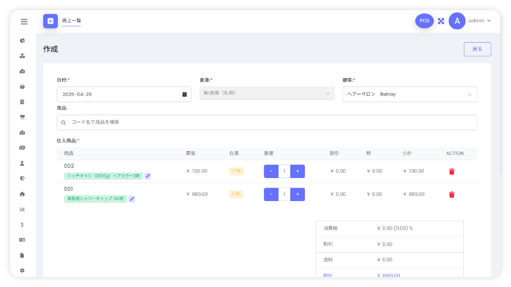Click the dollar sign sidebar icon
This screenshot has width=511, height=287.
[x=22, y=225]
